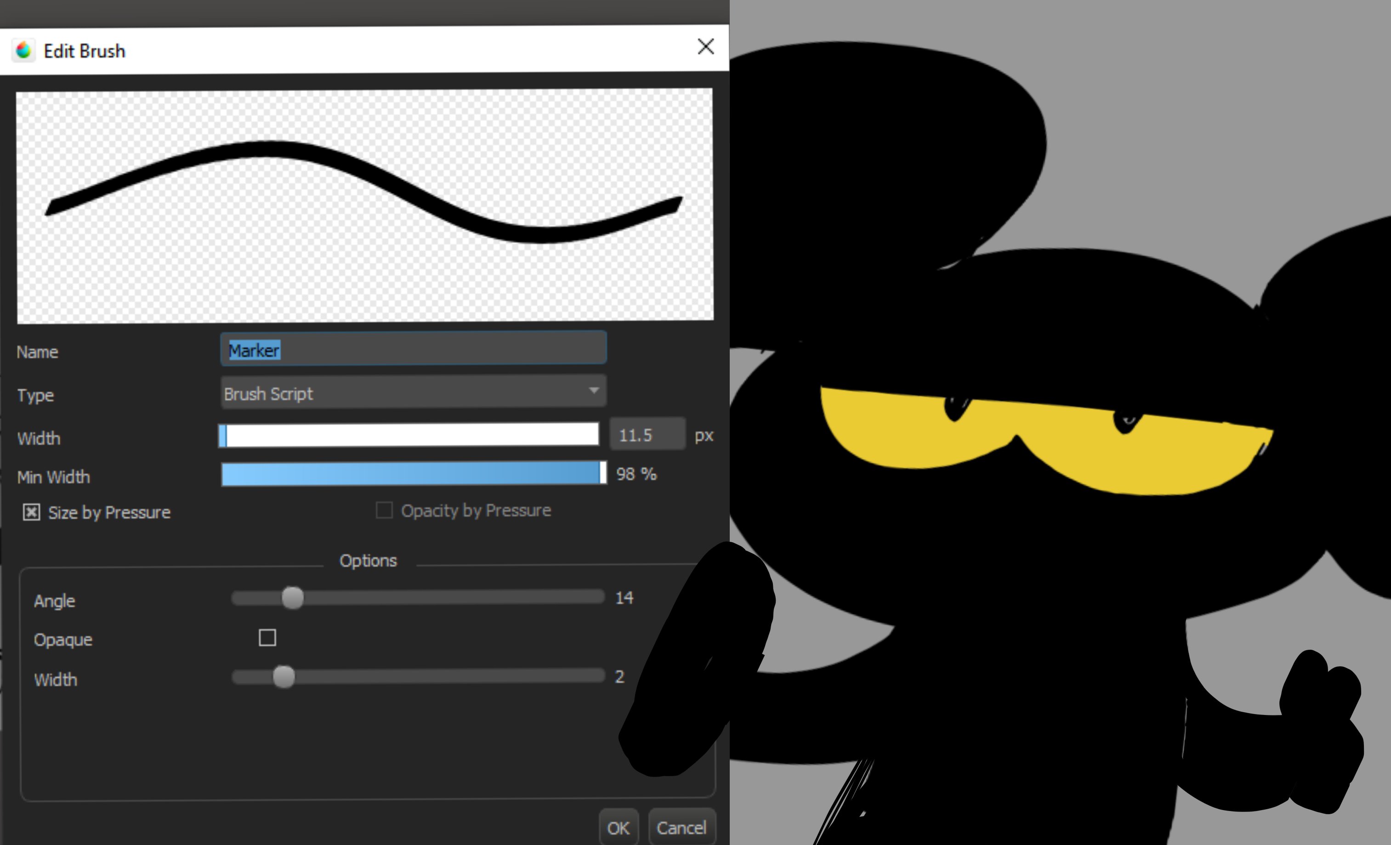Viewport: 1391px width, 845px height.
Task: Click the Min Width slider bar
Action: coord(413,474)
